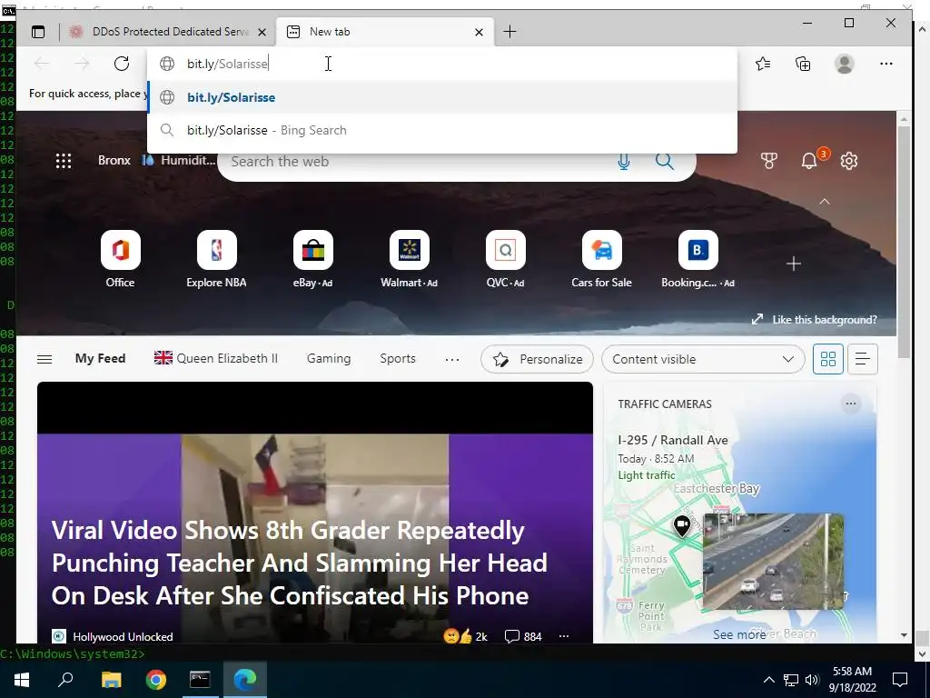The height and width of the screenshot is (698, 930).
Task: Click the Personalize button
Action: [537, 359]
